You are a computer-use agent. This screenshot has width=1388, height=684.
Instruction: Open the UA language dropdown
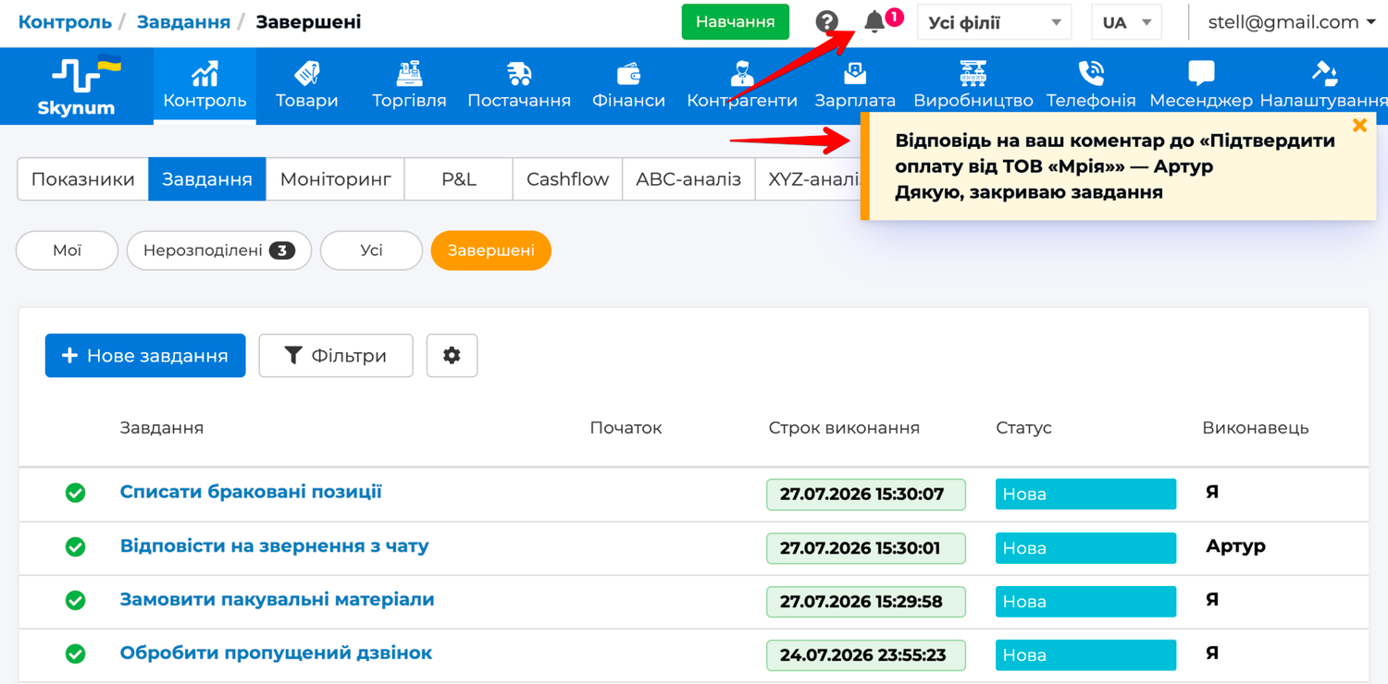(x=1126, y=22)
